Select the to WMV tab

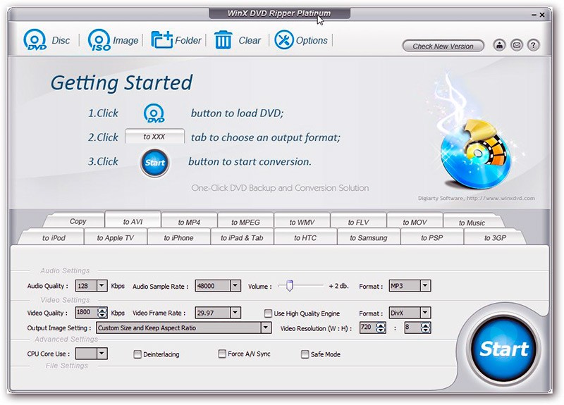(x=302, y=222)
